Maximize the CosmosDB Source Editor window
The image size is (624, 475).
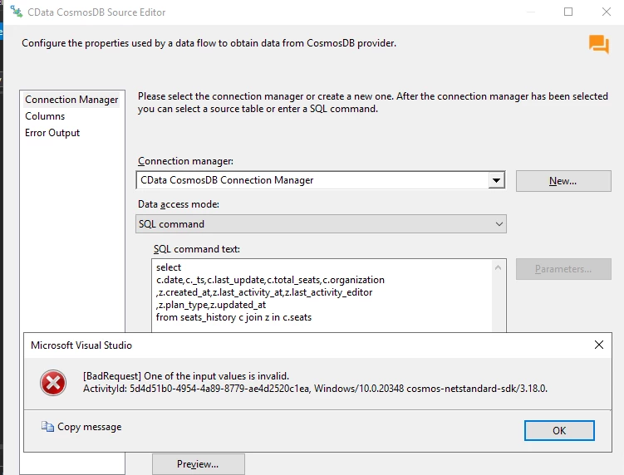[568, 12]
